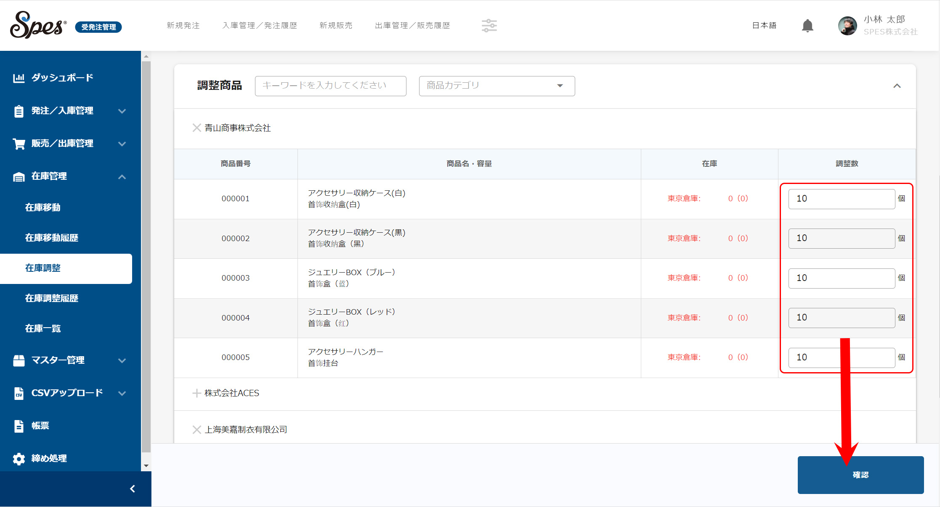
Task: Click the 発注／入庫管理 clipboard icon
Action: coord(19,111)
